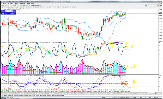Viewport: 163px width, 99px height.
Task: Toggle the MN timeframe button
Action: 50,8
